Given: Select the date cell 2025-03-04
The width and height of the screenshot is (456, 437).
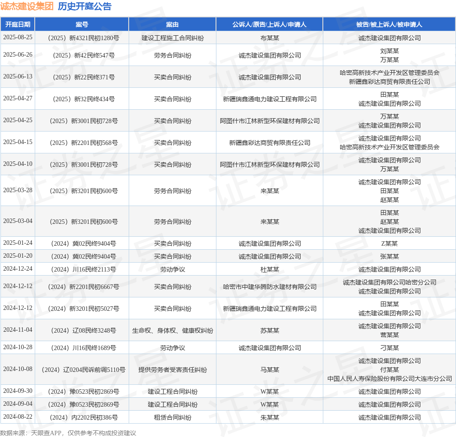Looking at the screenshot, I should pyautogui.click(x=18, y=221).
